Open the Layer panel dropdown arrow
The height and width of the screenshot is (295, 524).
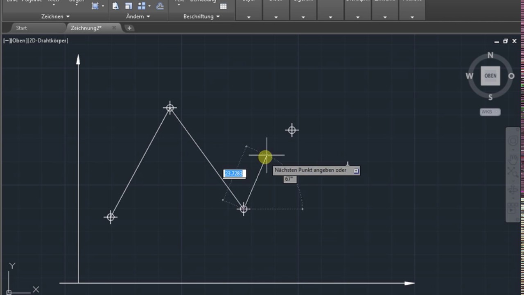point(248,17)
